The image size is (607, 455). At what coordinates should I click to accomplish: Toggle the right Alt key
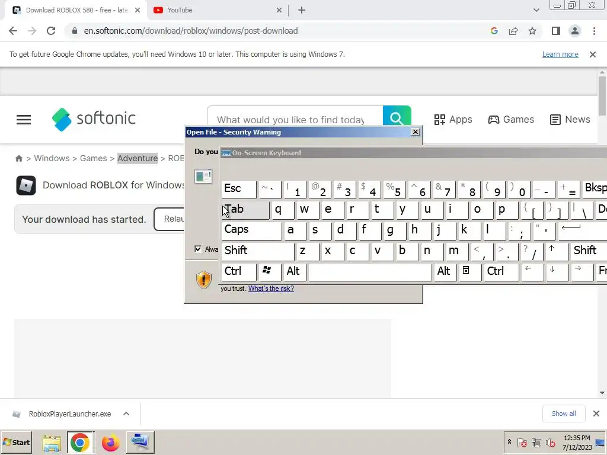[x=445, y=271]
